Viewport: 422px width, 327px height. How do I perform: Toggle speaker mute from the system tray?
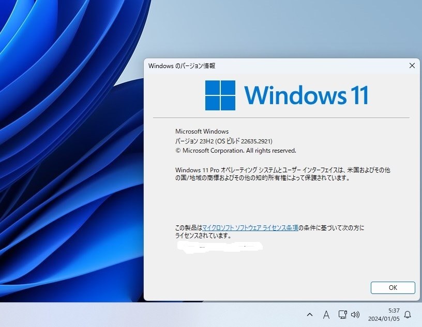coord(355,314)
